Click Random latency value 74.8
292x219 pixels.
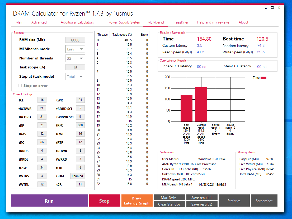[261, 46]
